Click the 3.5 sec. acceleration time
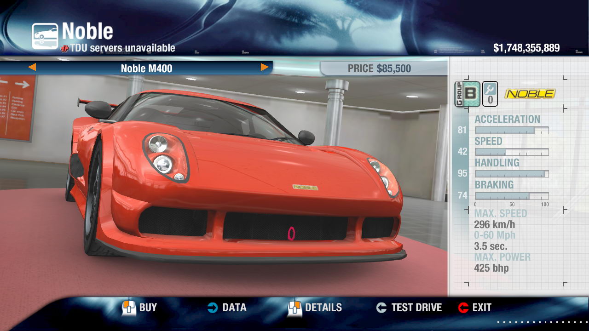The height and width of the screenshot is (331, 589). [x=491, y=246]
